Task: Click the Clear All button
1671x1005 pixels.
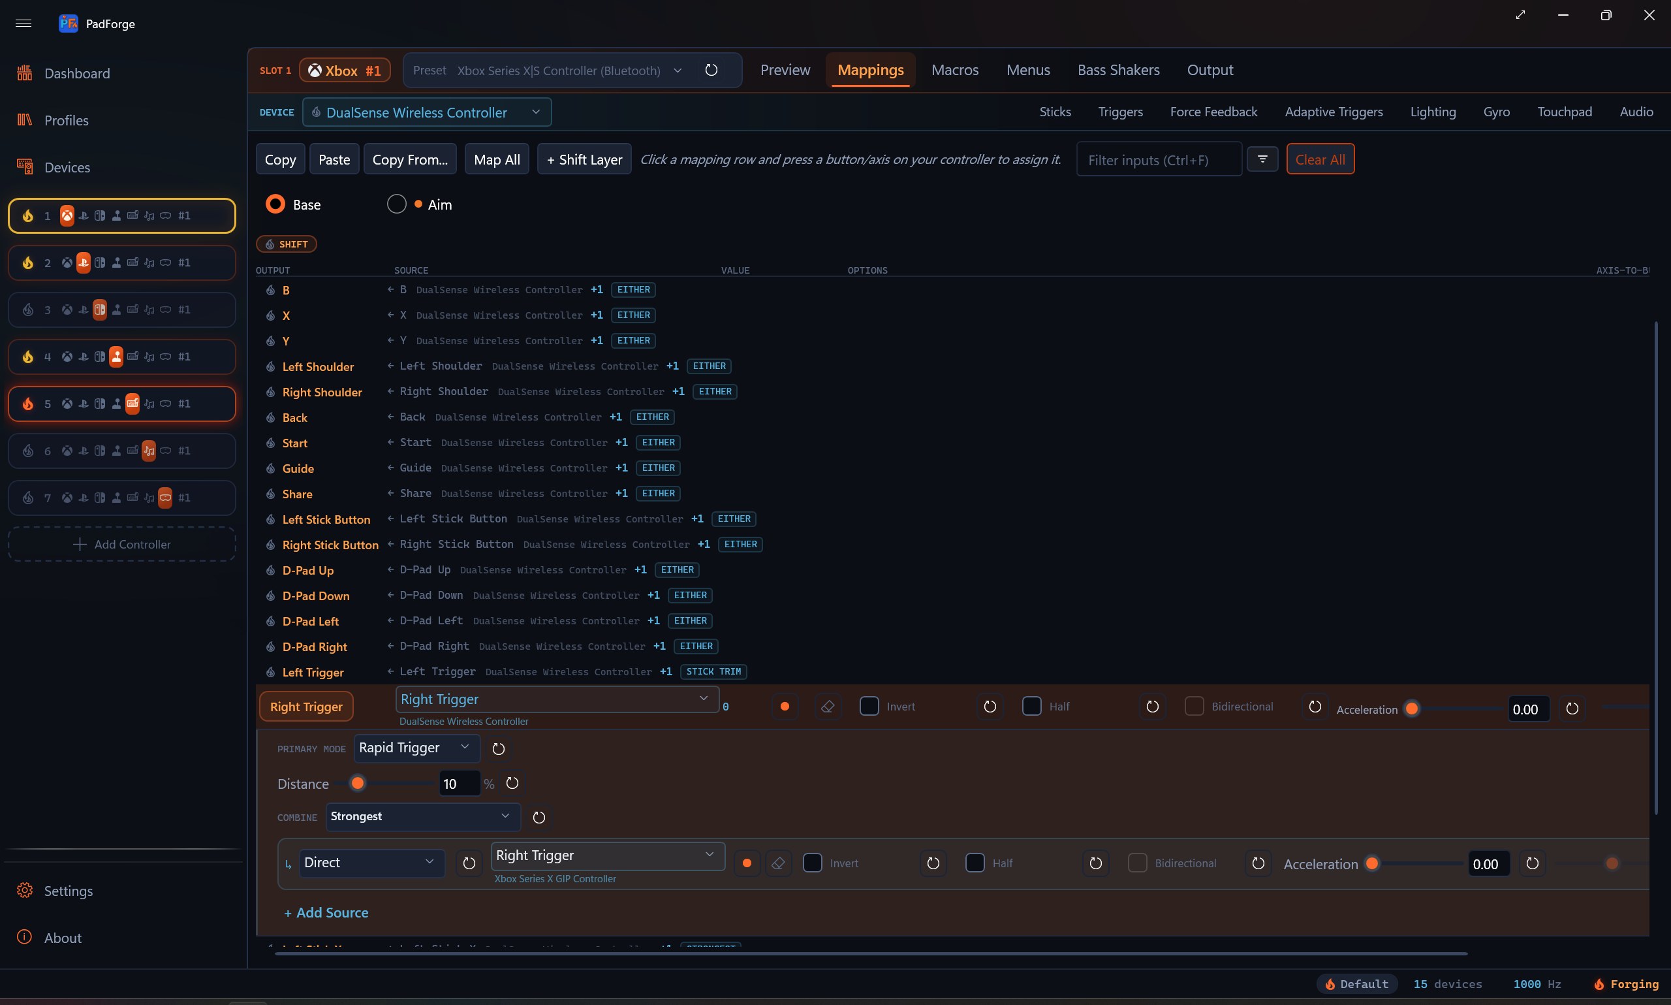Action: click(x=1320, y=159)
